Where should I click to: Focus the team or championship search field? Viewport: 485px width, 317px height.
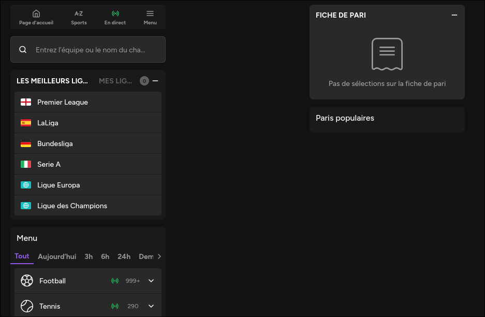coord(88,50)
